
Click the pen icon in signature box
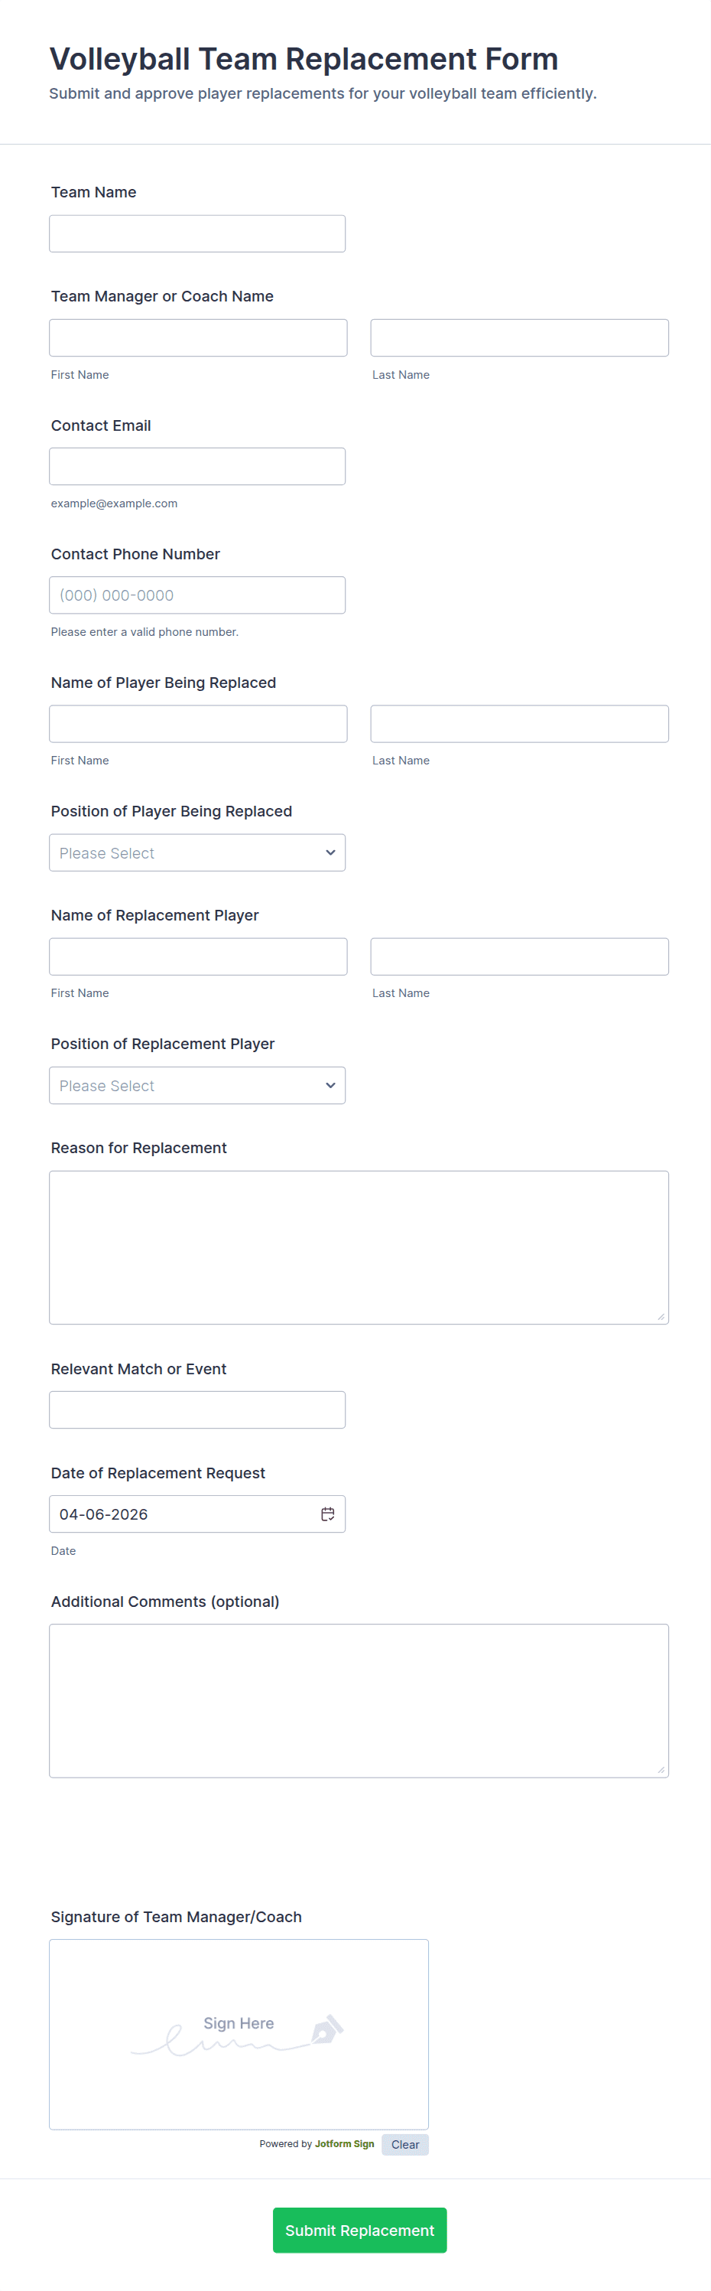click(327, 2029)
